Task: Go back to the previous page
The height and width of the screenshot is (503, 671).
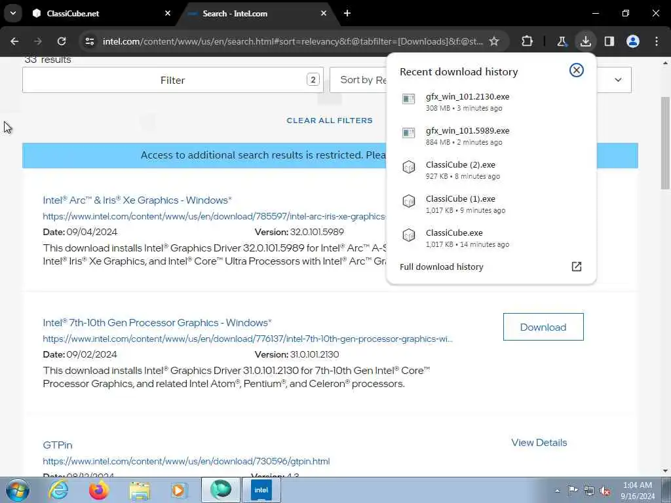Action: [14, 41]
